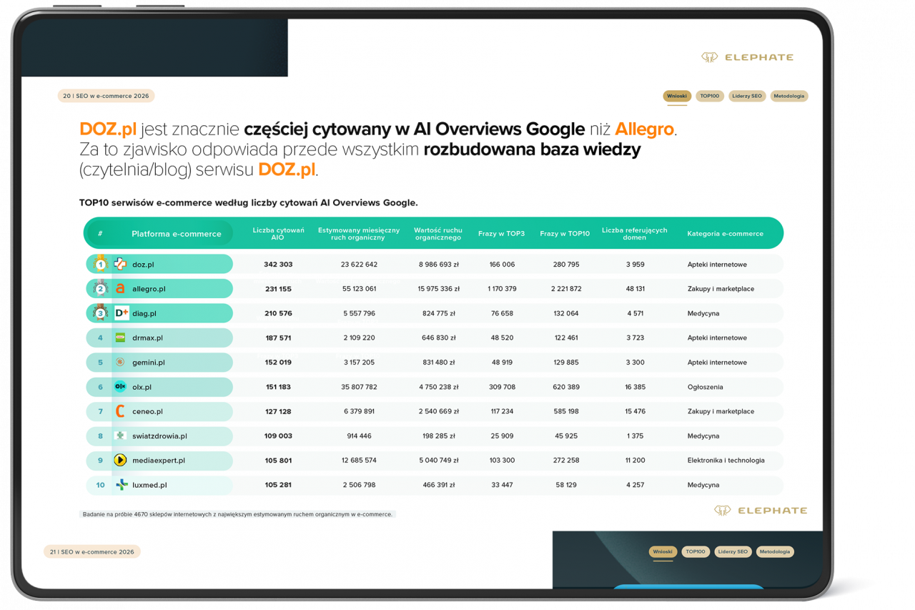Open the top Wnioski tab
The image size is (915, 610).
676,96
